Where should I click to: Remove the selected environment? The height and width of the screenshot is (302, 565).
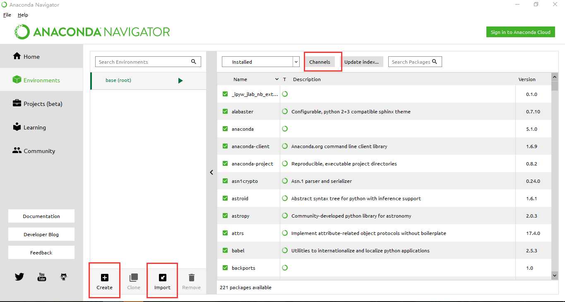[x=191, y=282]
